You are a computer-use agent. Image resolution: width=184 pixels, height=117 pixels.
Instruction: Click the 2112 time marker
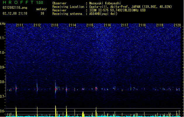pos(37,25)
